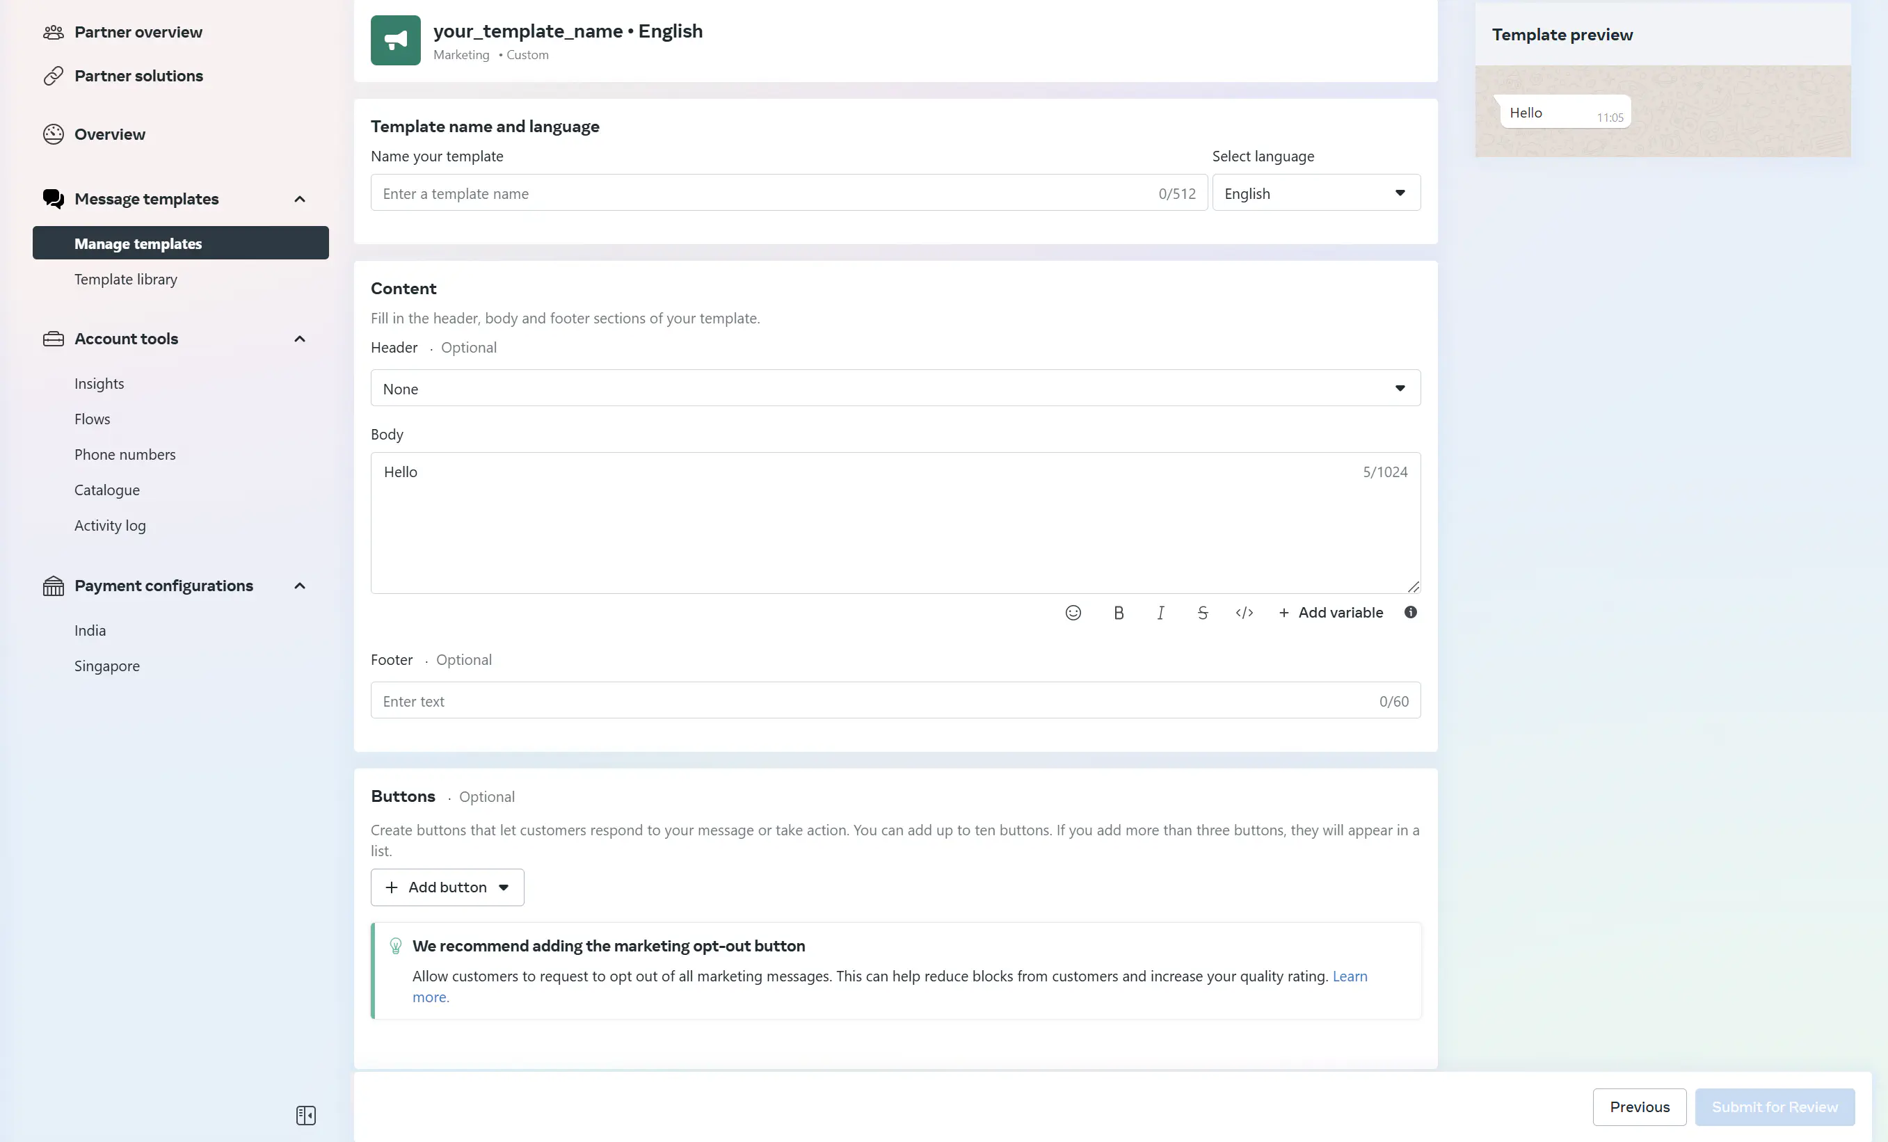This screenshot has height=1142, width=1888.
Task: Open the Select language dropdown
Action: coord(1315,193)
